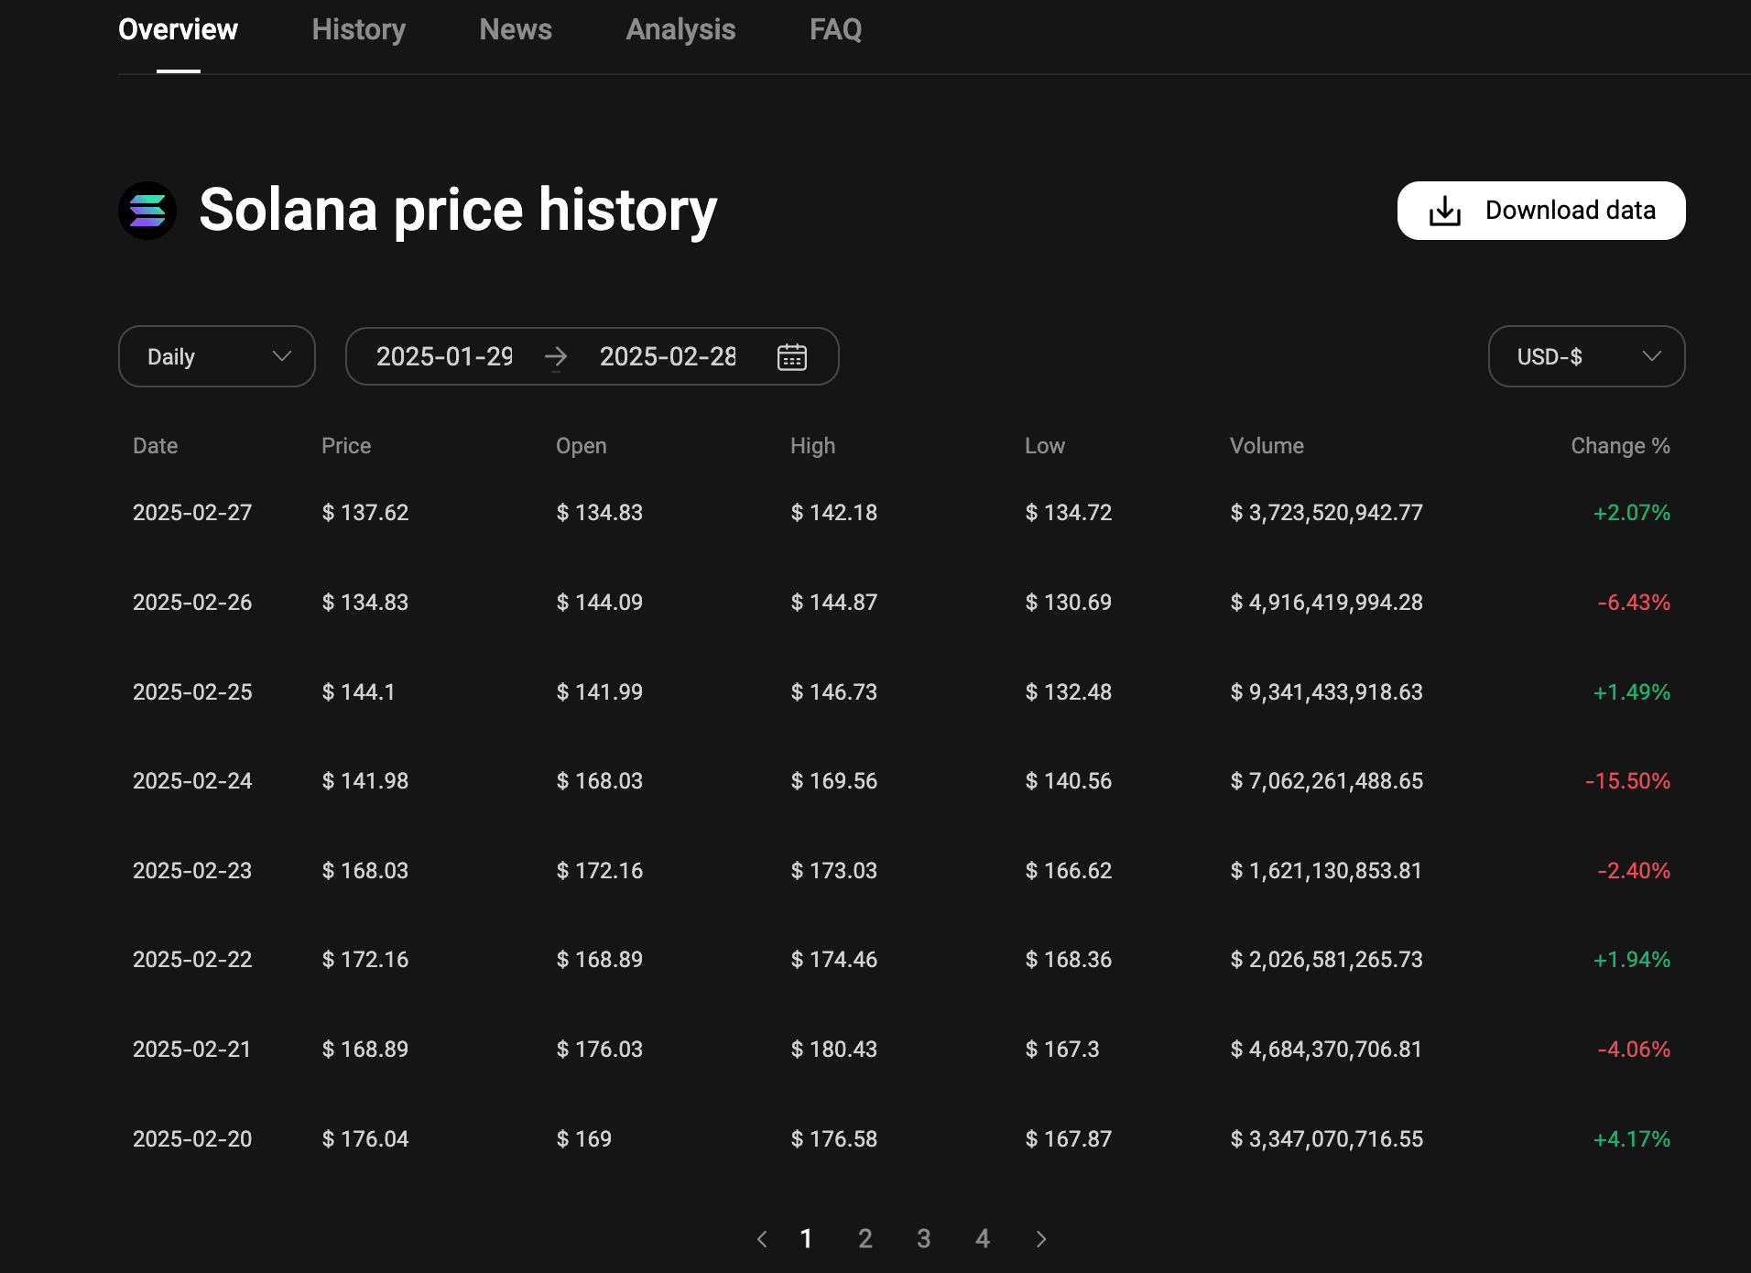Viewport: 1751px width, 1273px height.
Task: Click the Solana logo icon
Action: point(147,210)
